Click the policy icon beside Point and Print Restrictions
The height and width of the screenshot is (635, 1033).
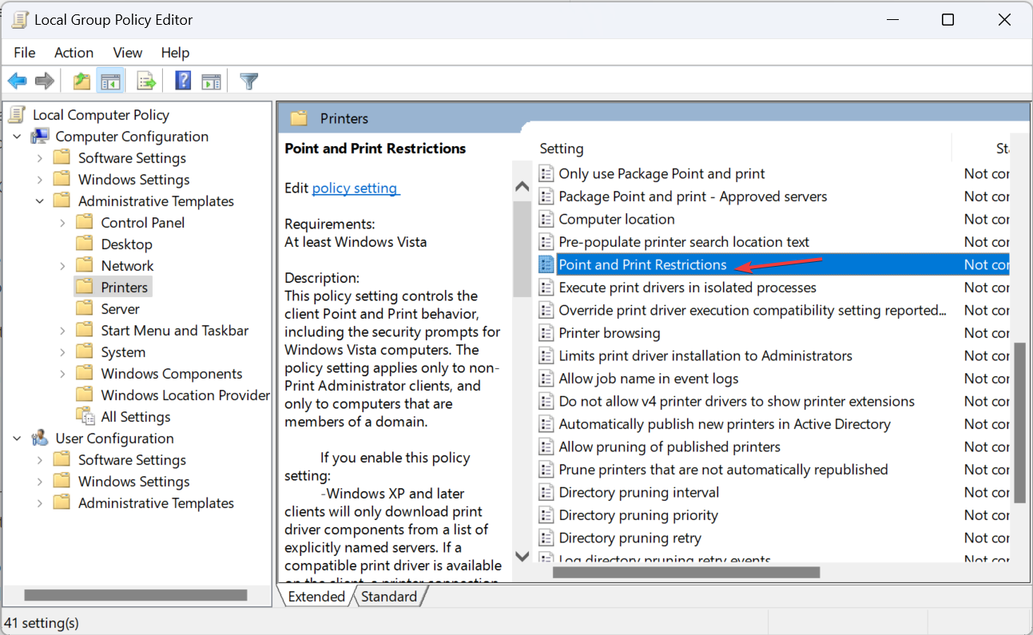point(546,264)
